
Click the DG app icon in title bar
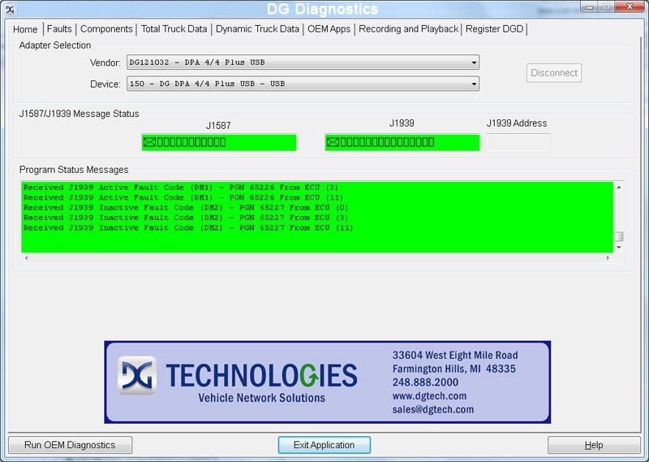pos(10,9)
